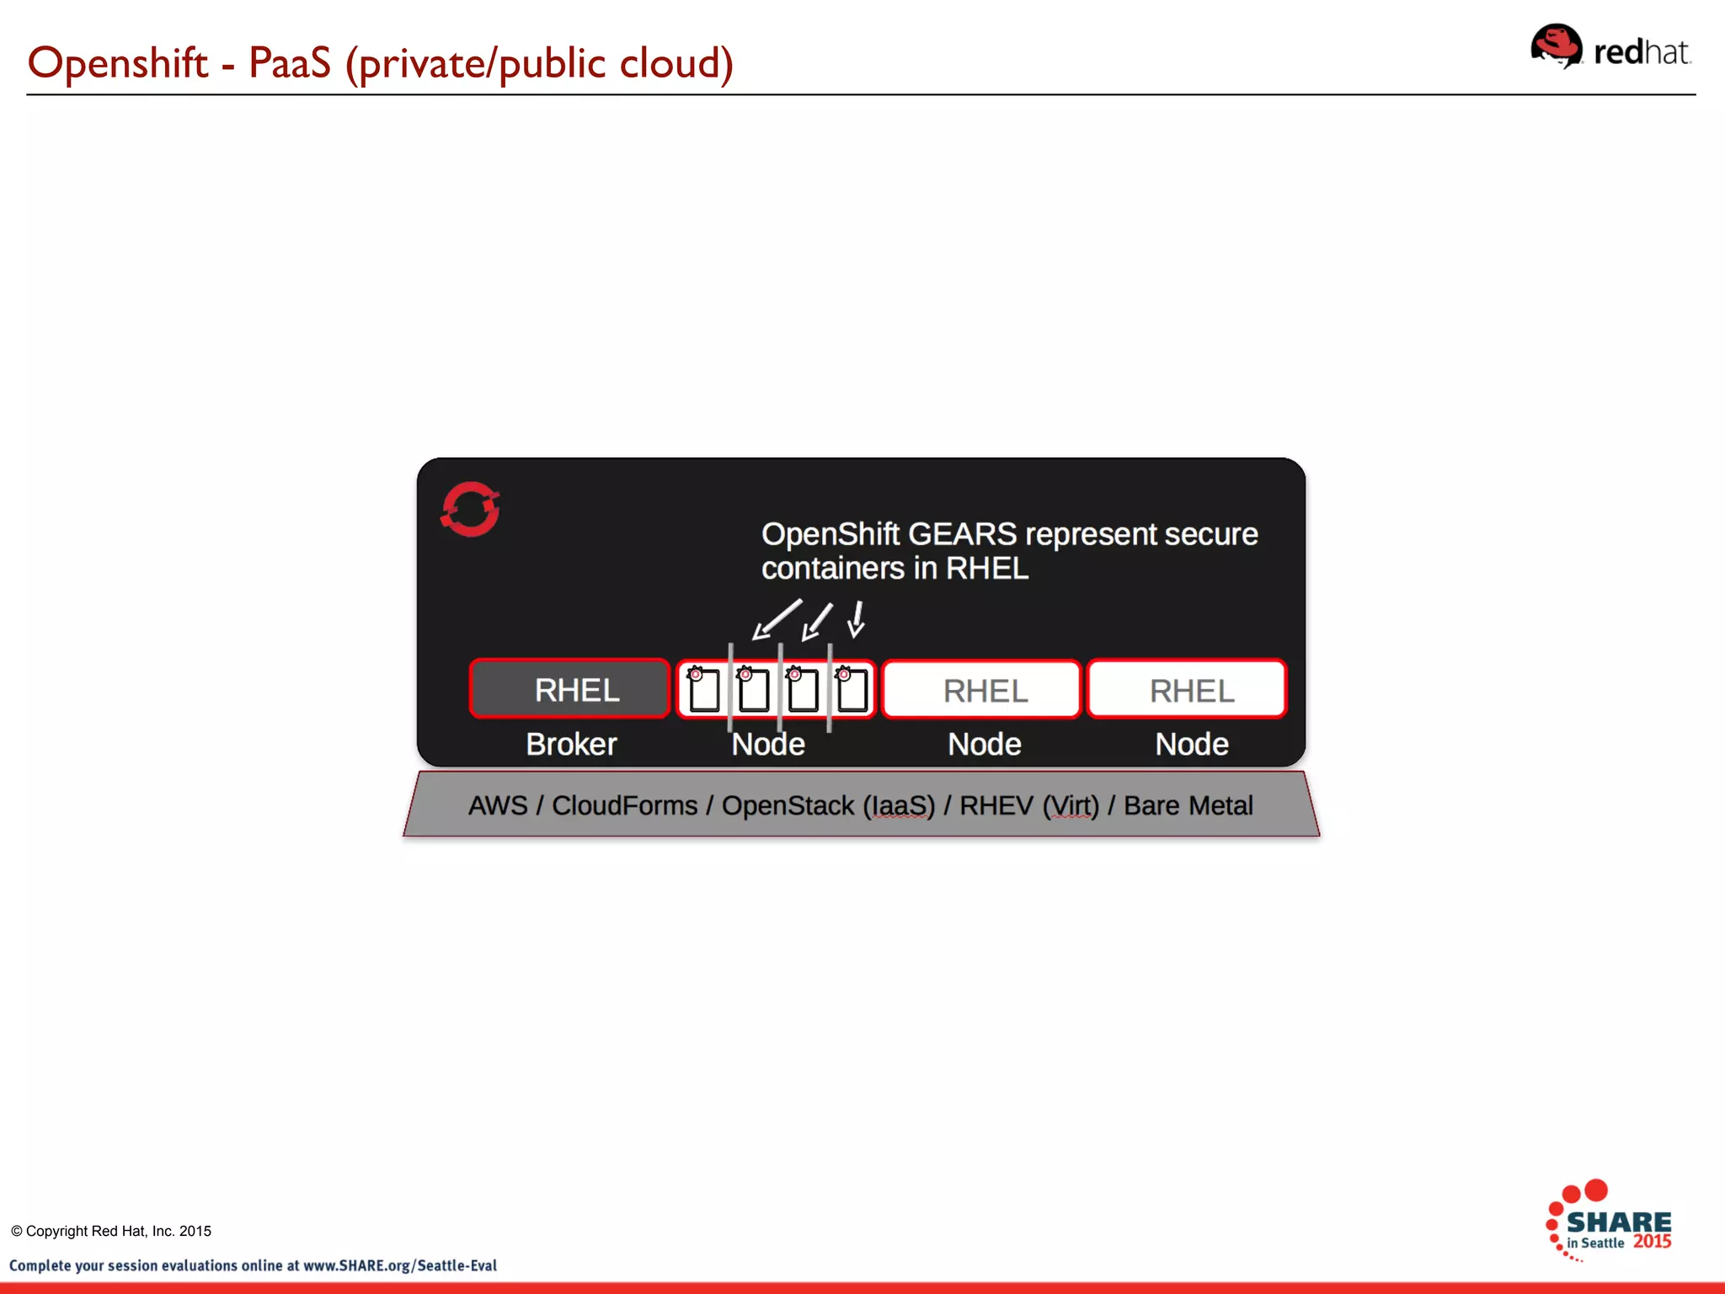This screenshot has width=1725, height=1294.
Task: Open the www.SHARE.org/Seattle-Eval link
Action: click(400, 1265)
